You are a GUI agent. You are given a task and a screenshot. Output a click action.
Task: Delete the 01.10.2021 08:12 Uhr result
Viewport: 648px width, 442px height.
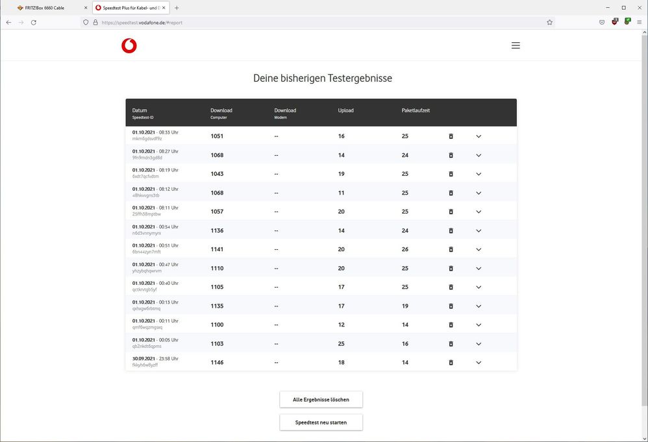(x=451, y=193)
